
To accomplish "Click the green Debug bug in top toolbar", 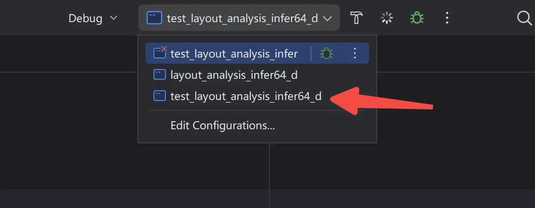I will pos(417,18).
